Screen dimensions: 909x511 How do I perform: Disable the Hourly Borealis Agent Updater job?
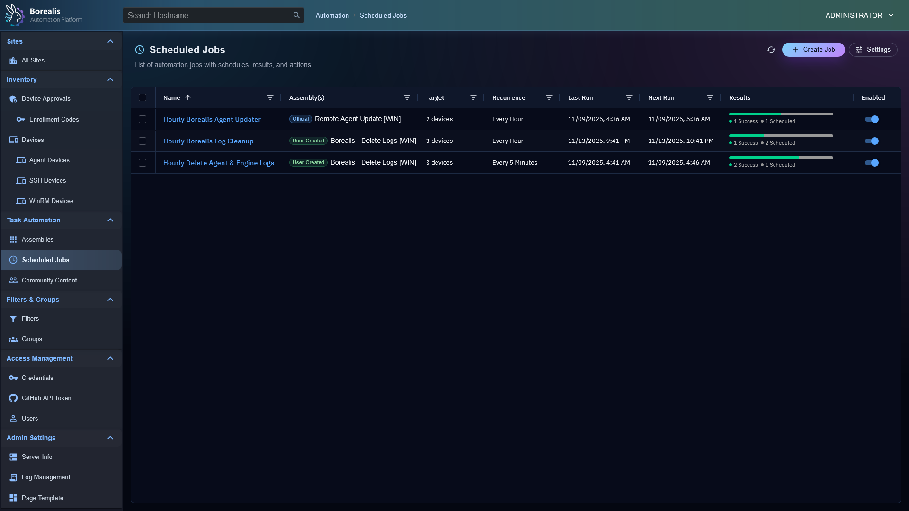(x=871, y=119)
